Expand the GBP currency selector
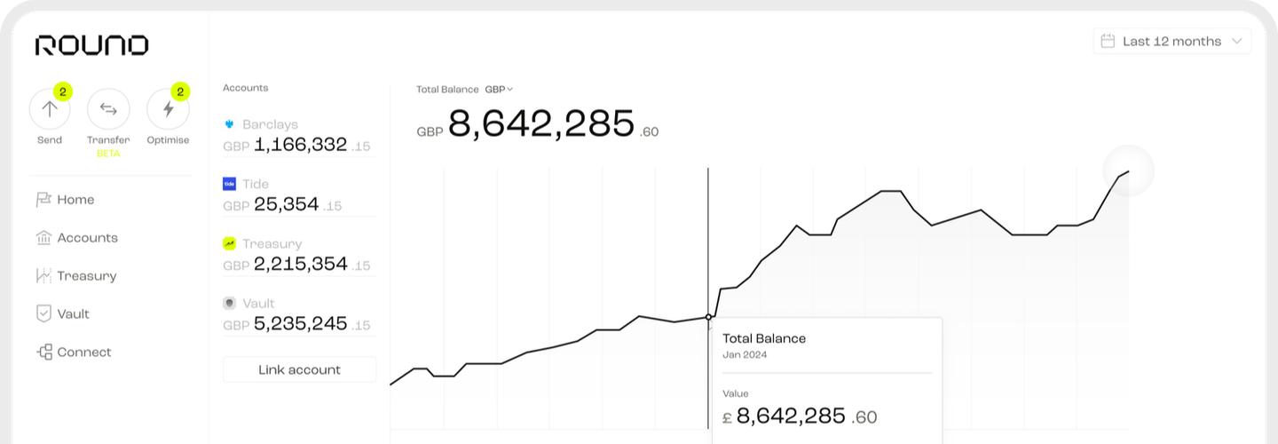 (499, 90)
